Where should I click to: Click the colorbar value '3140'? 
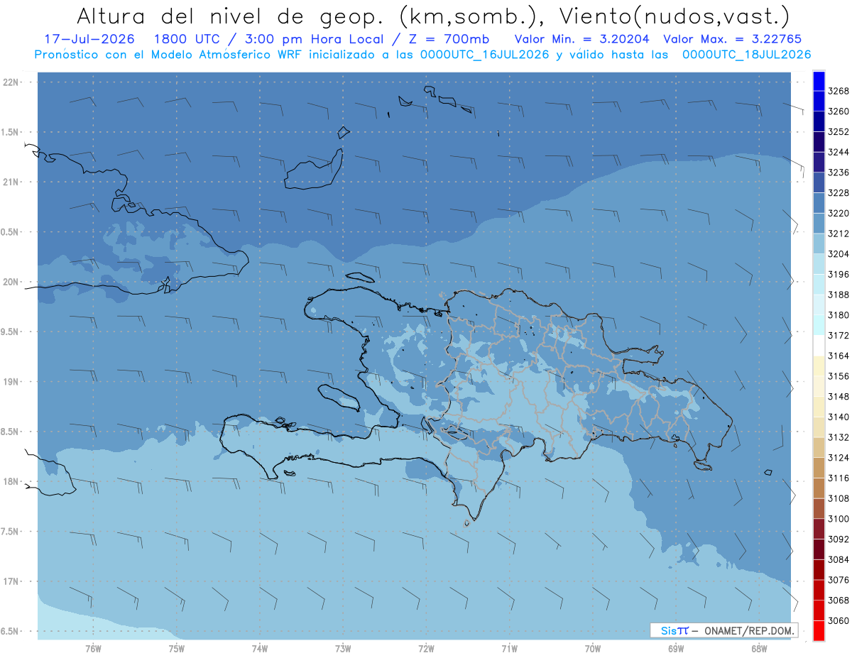[x=839, y=417]
